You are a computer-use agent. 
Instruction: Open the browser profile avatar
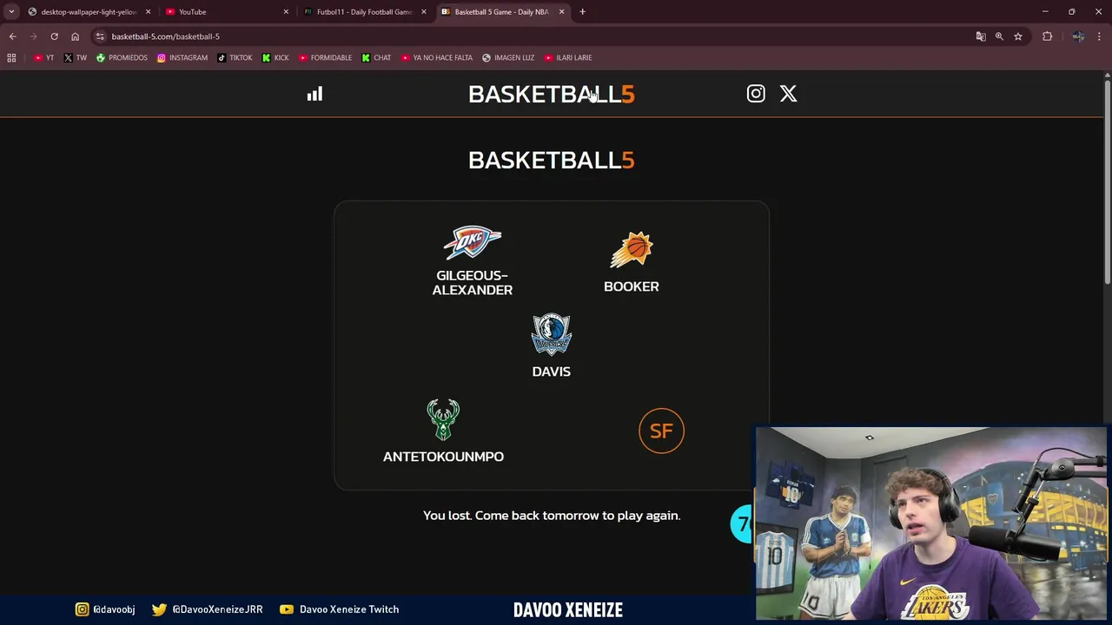click(x=1078, y=36)
